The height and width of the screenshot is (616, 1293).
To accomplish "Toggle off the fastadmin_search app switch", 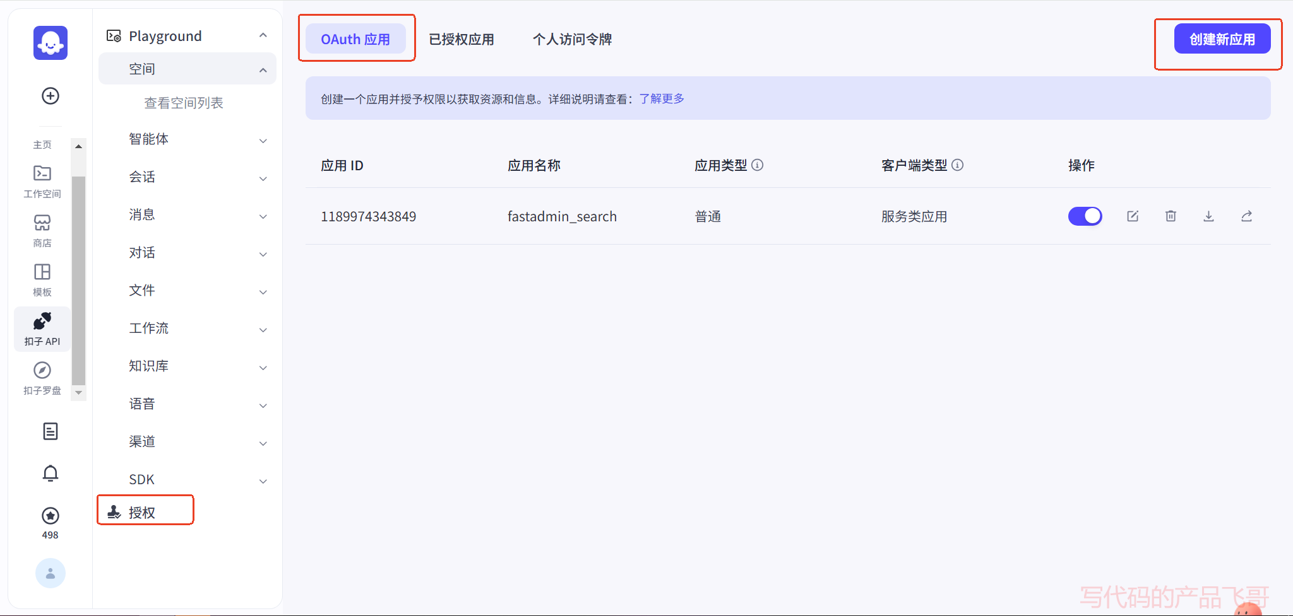I will [x=1085, y=216].
